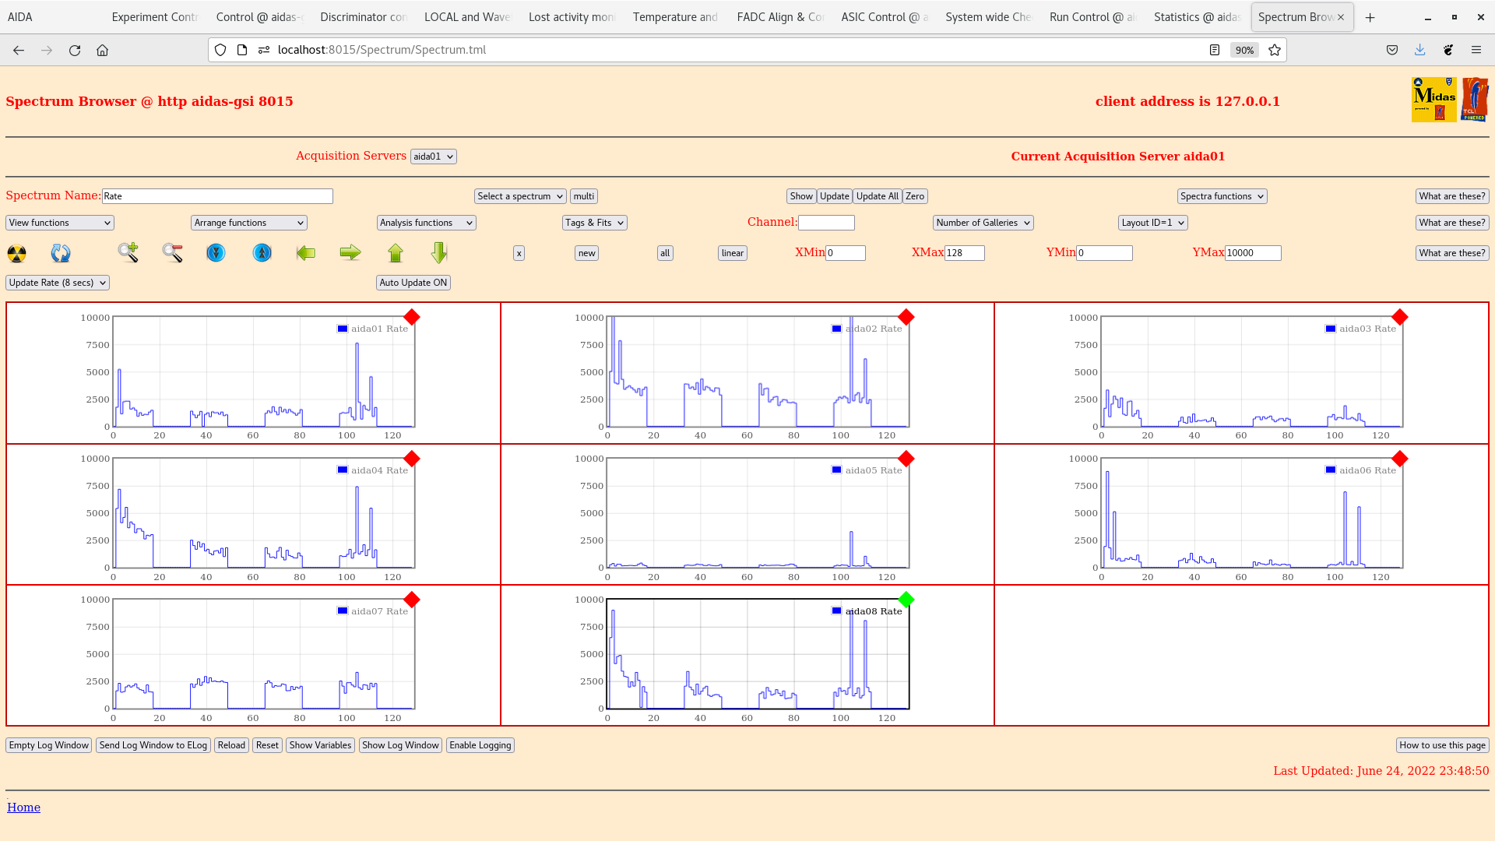Click the blue aida05 Rate legend swatch
Screen dimensions: 1495x841
836,470
